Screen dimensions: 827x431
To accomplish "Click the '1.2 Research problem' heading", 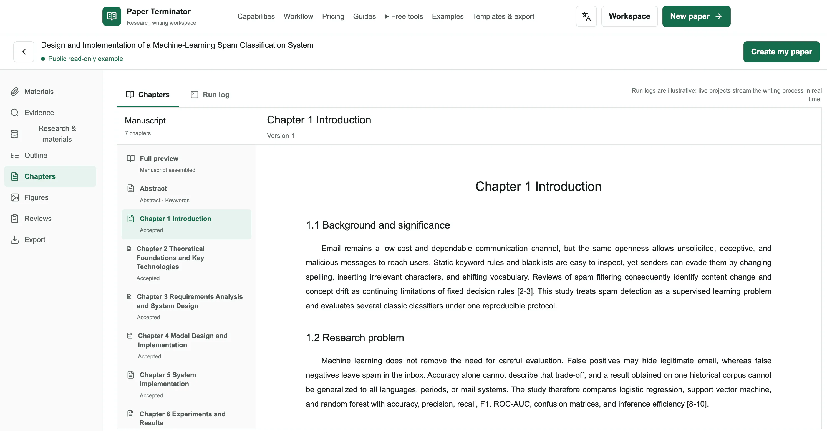I will [x=355, y=338].
